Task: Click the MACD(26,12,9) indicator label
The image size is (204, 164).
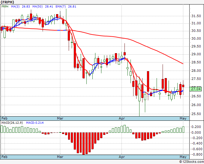Action: (12, 123)
